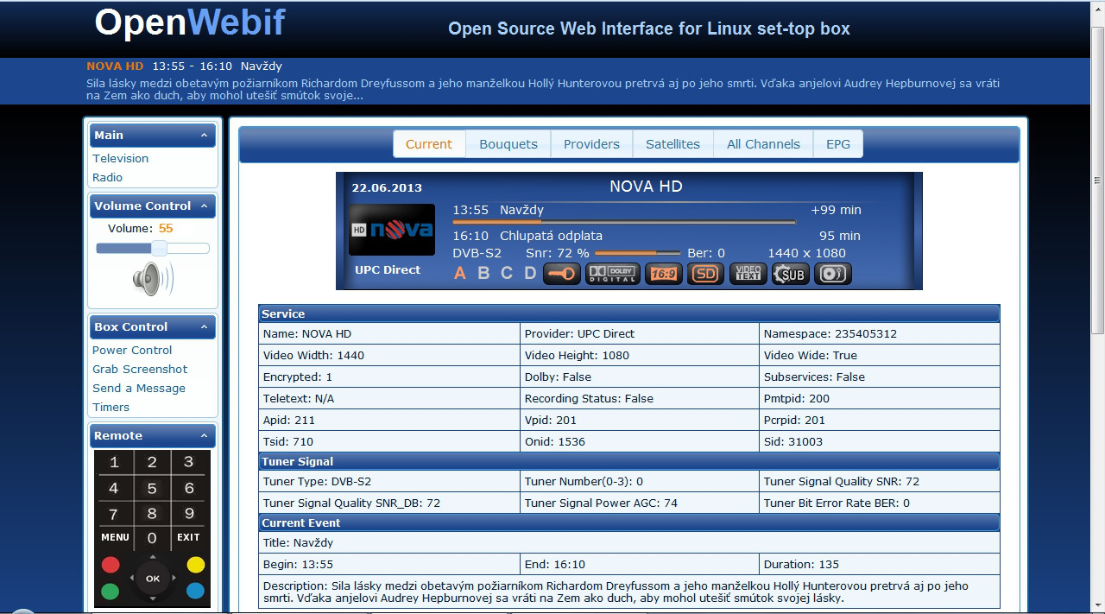Screen dimensions: 1105x614
Task: Collapse the Remote panel
Action: (x=205, y=436)
